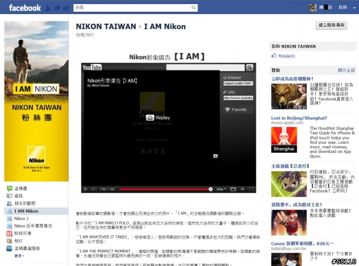Open the Nikon 1 sidebar tab
The height and width of the screenshot is (266, 359).
(x=21, y=218)
